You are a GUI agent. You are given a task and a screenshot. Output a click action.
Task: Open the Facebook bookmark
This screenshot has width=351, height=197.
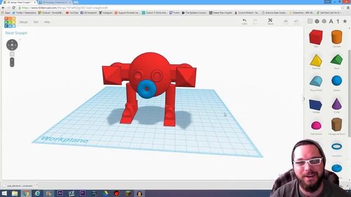pos(88,13)
